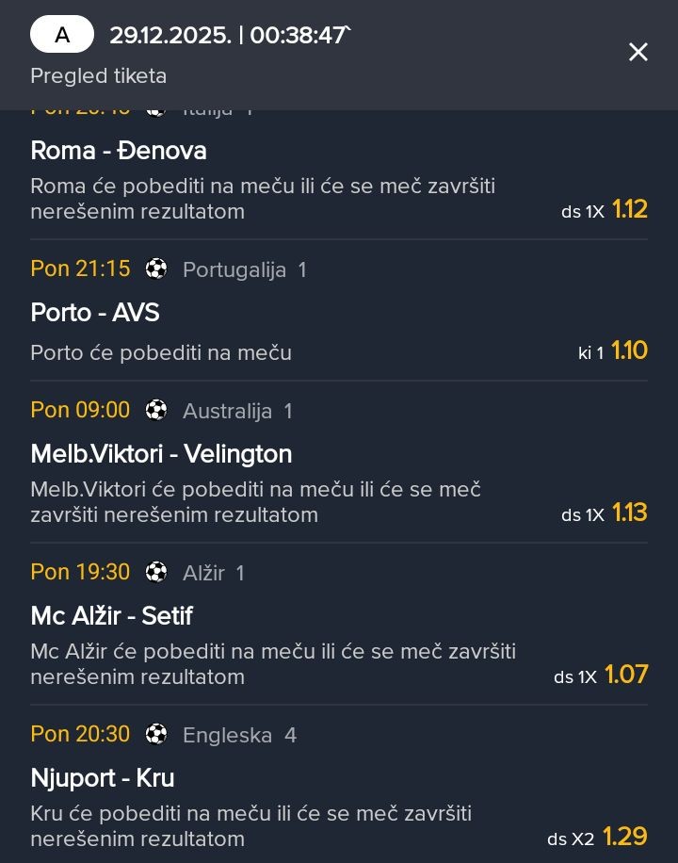Open the Mc Alžir - Setif match
Image resolution: width=678 pixels, height=863 pixels.
[x=111, y=616]
